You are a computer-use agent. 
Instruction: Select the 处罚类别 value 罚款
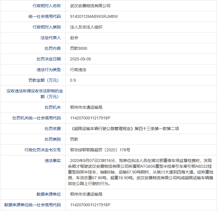pos(74,139)
